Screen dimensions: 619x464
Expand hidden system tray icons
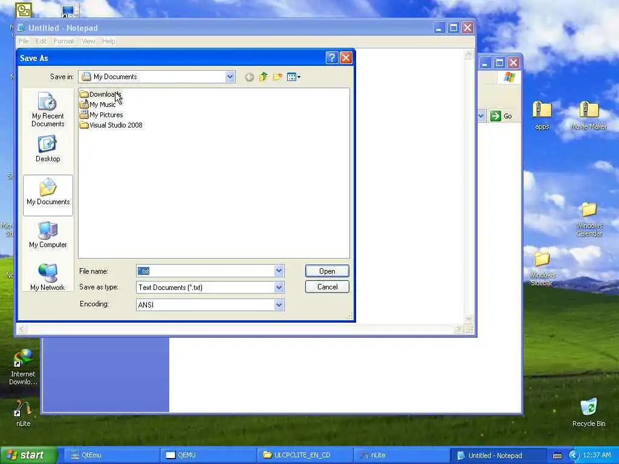tap(574, 456)
